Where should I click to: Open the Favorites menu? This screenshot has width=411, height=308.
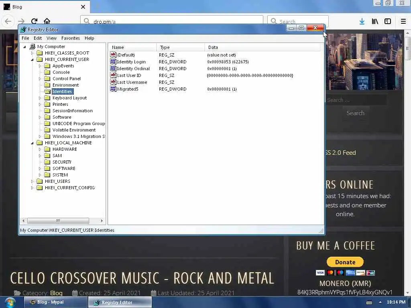tap(71, 38)
